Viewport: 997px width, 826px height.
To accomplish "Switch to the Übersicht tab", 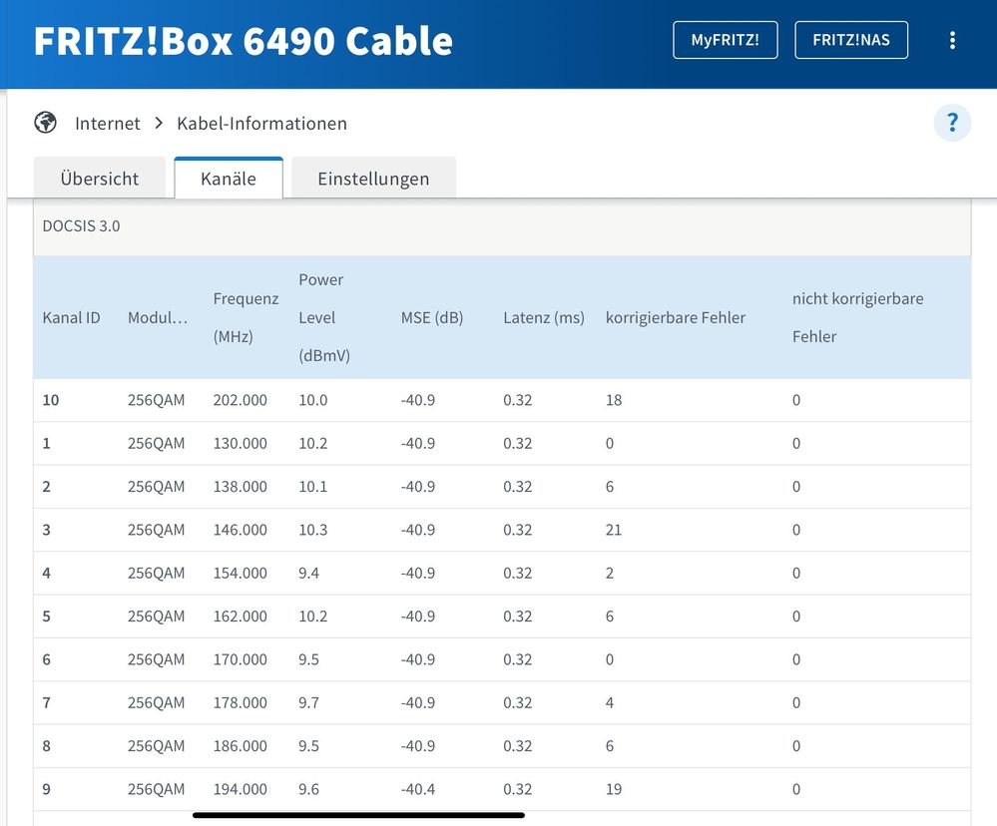I will (x=99, y=179).
